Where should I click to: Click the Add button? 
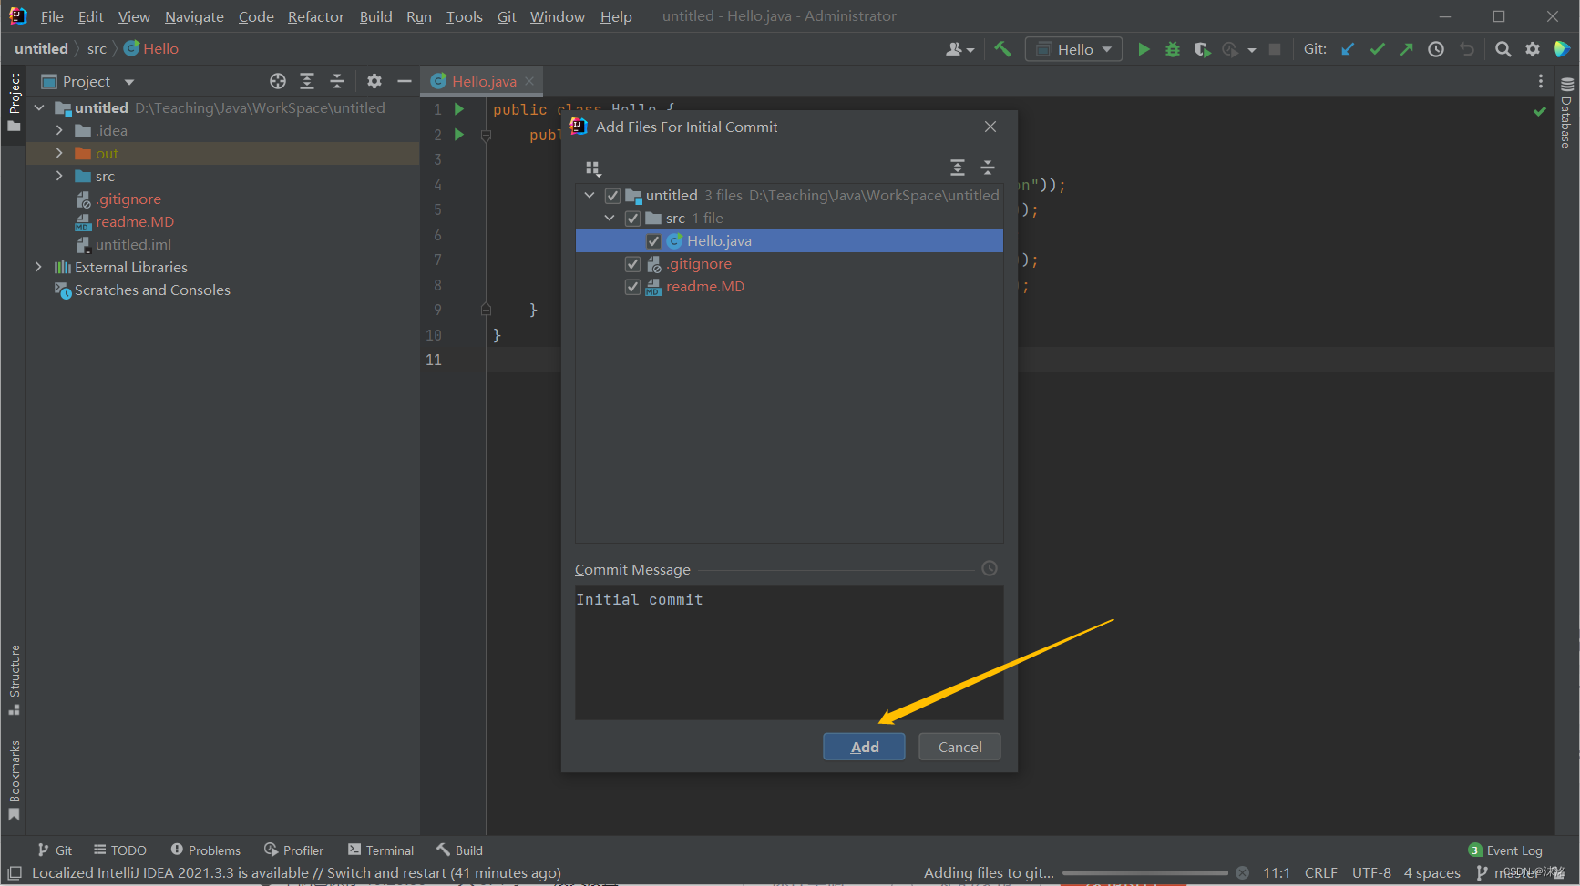[x=864, y=747]
